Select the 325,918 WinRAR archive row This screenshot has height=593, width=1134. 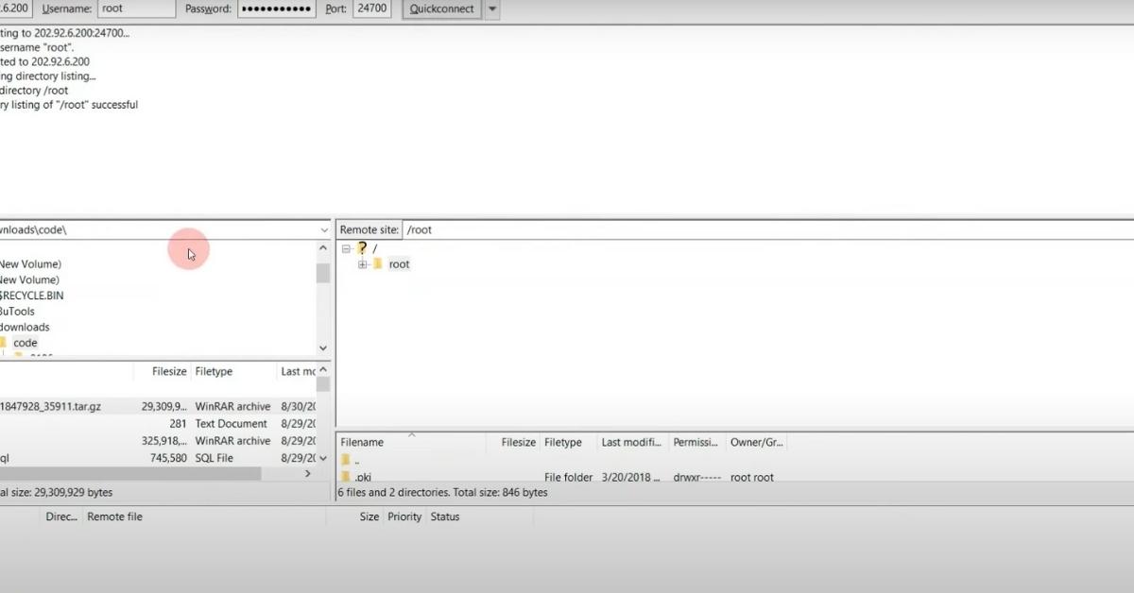coord(158,441)
